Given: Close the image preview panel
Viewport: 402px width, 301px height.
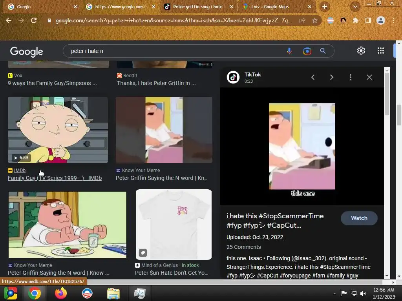Looking at the screenshot, I should coord(369,77).
